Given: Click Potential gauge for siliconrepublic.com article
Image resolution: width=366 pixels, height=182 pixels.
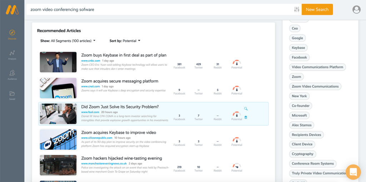Looking at the screenshot, I should [x=237, y=140].
